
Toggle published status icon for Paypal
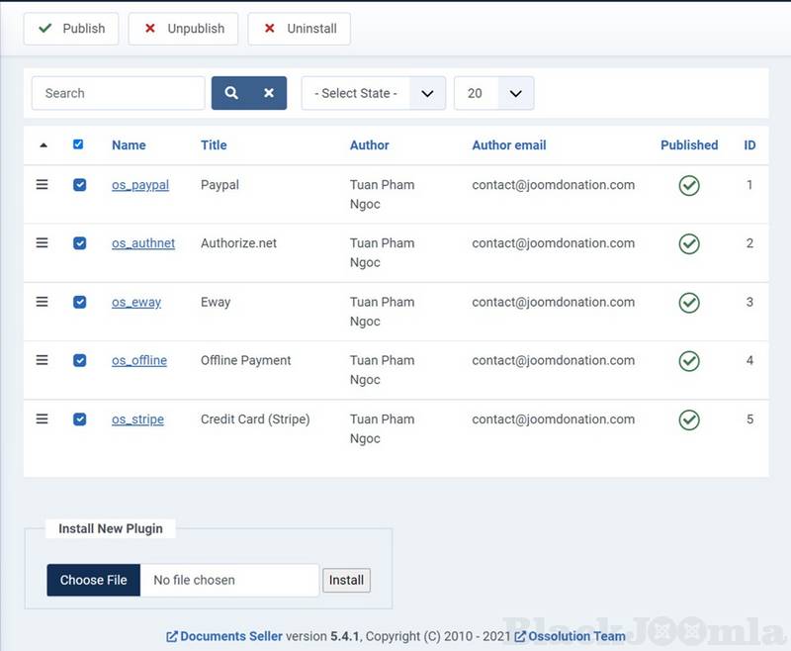coord(689,185)
